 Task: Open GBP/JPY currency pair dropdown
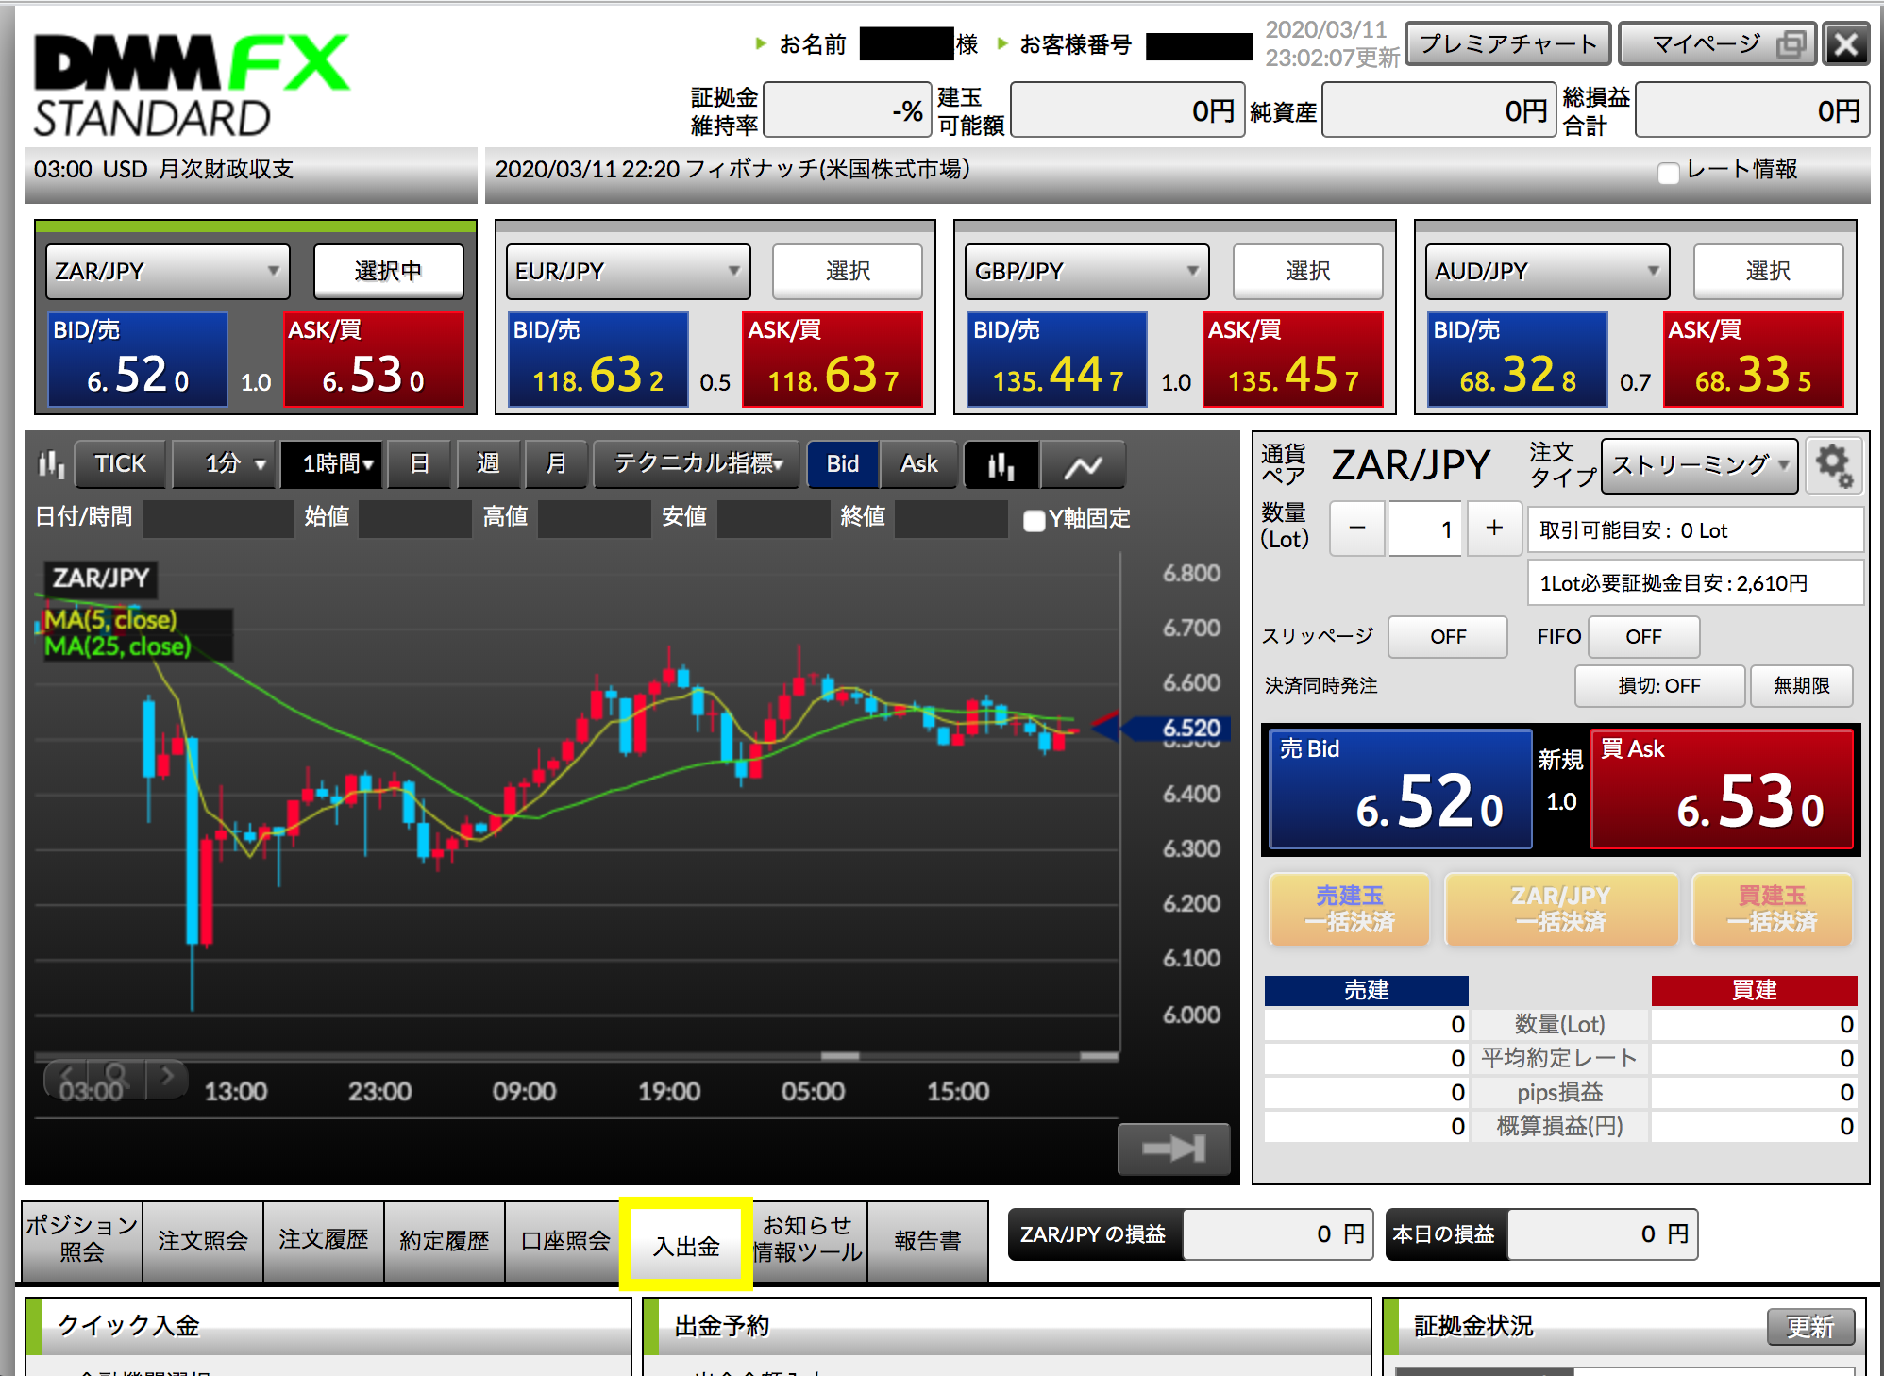click(x=1087, y=272)
